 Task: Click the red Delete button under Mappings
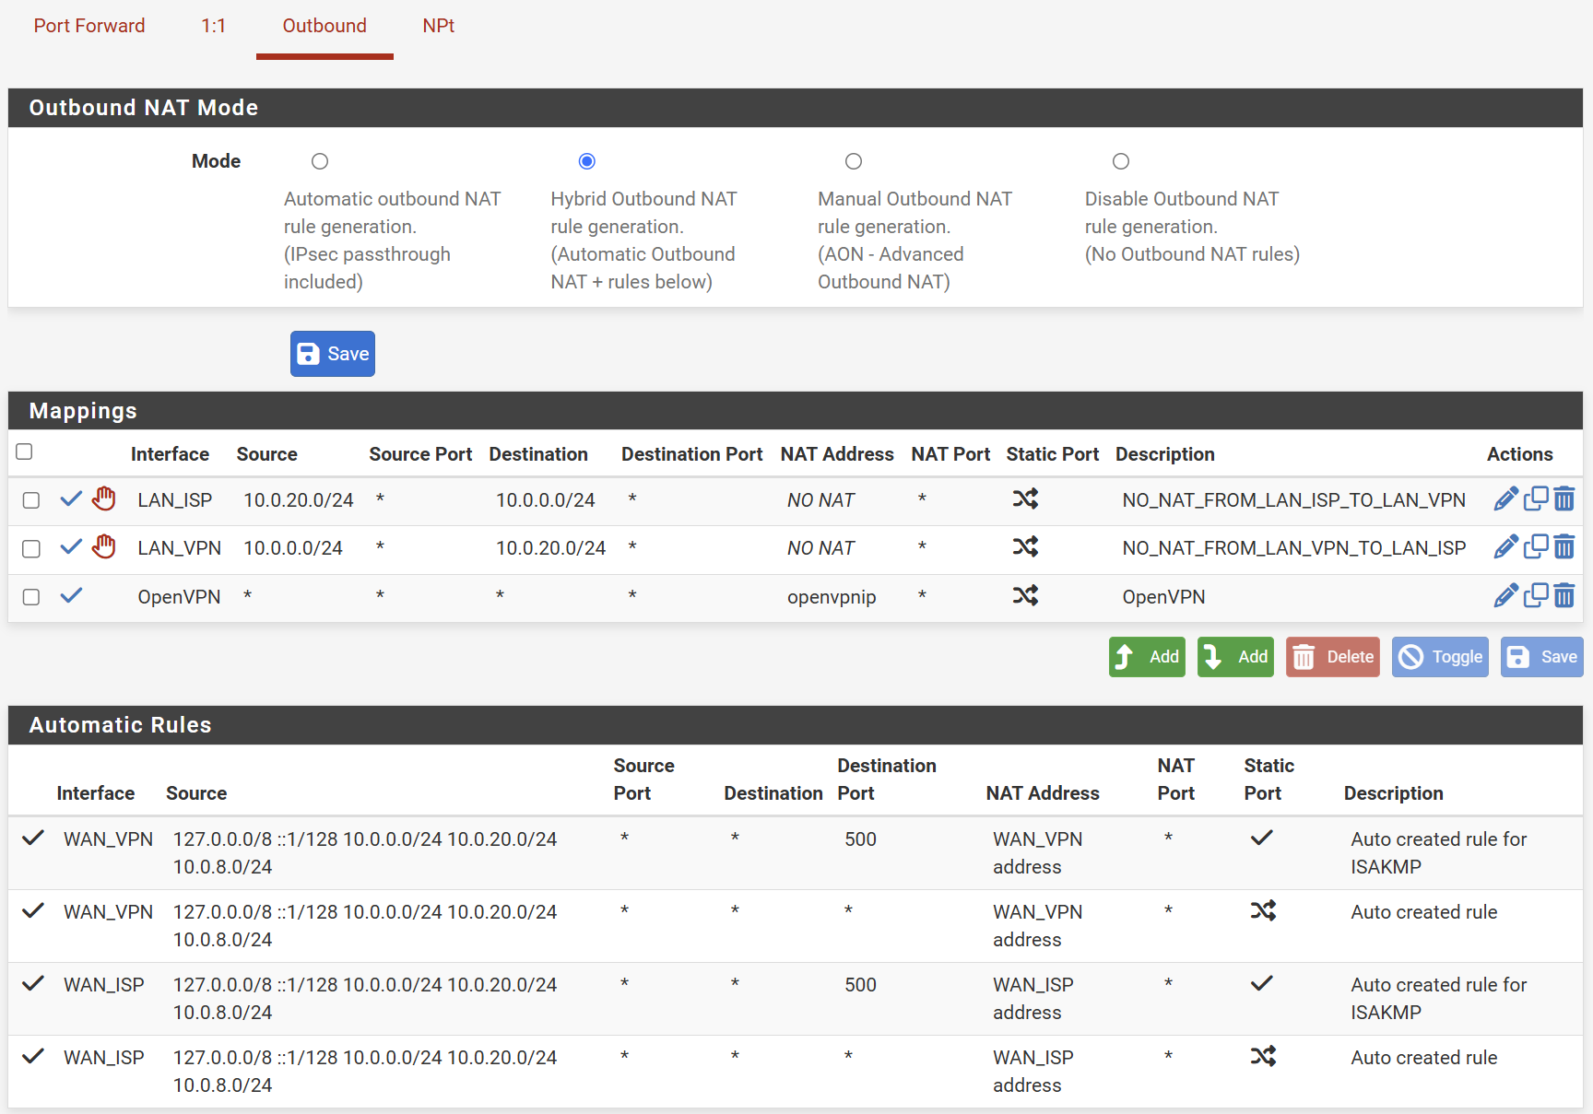[x=1333, y=657]
